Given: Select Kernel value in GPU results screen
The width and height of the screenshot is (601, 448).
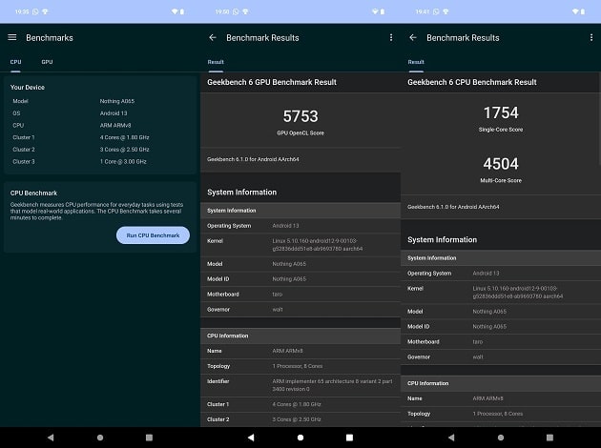Looking at the screenshot, I should 318,245.
